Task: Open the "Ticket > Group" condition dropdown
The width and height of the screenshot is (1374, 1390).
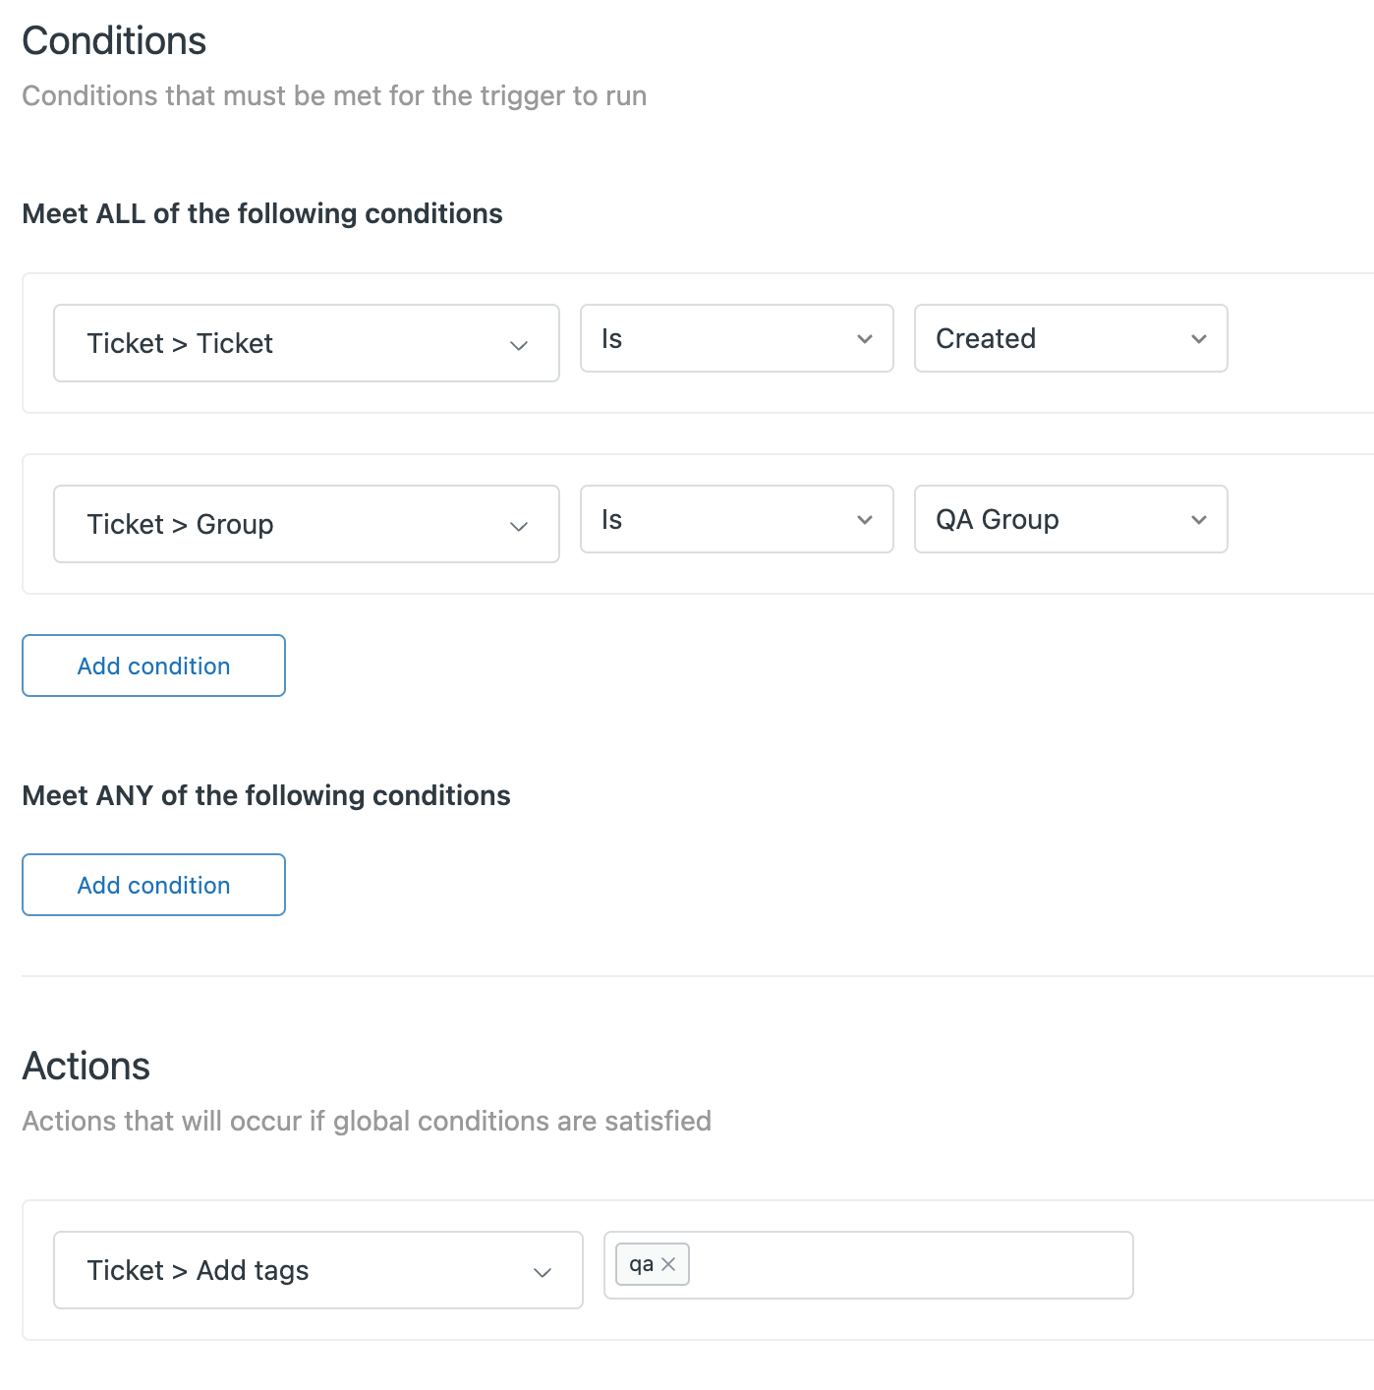Action: pyautogui.click(x=306, y=524)
